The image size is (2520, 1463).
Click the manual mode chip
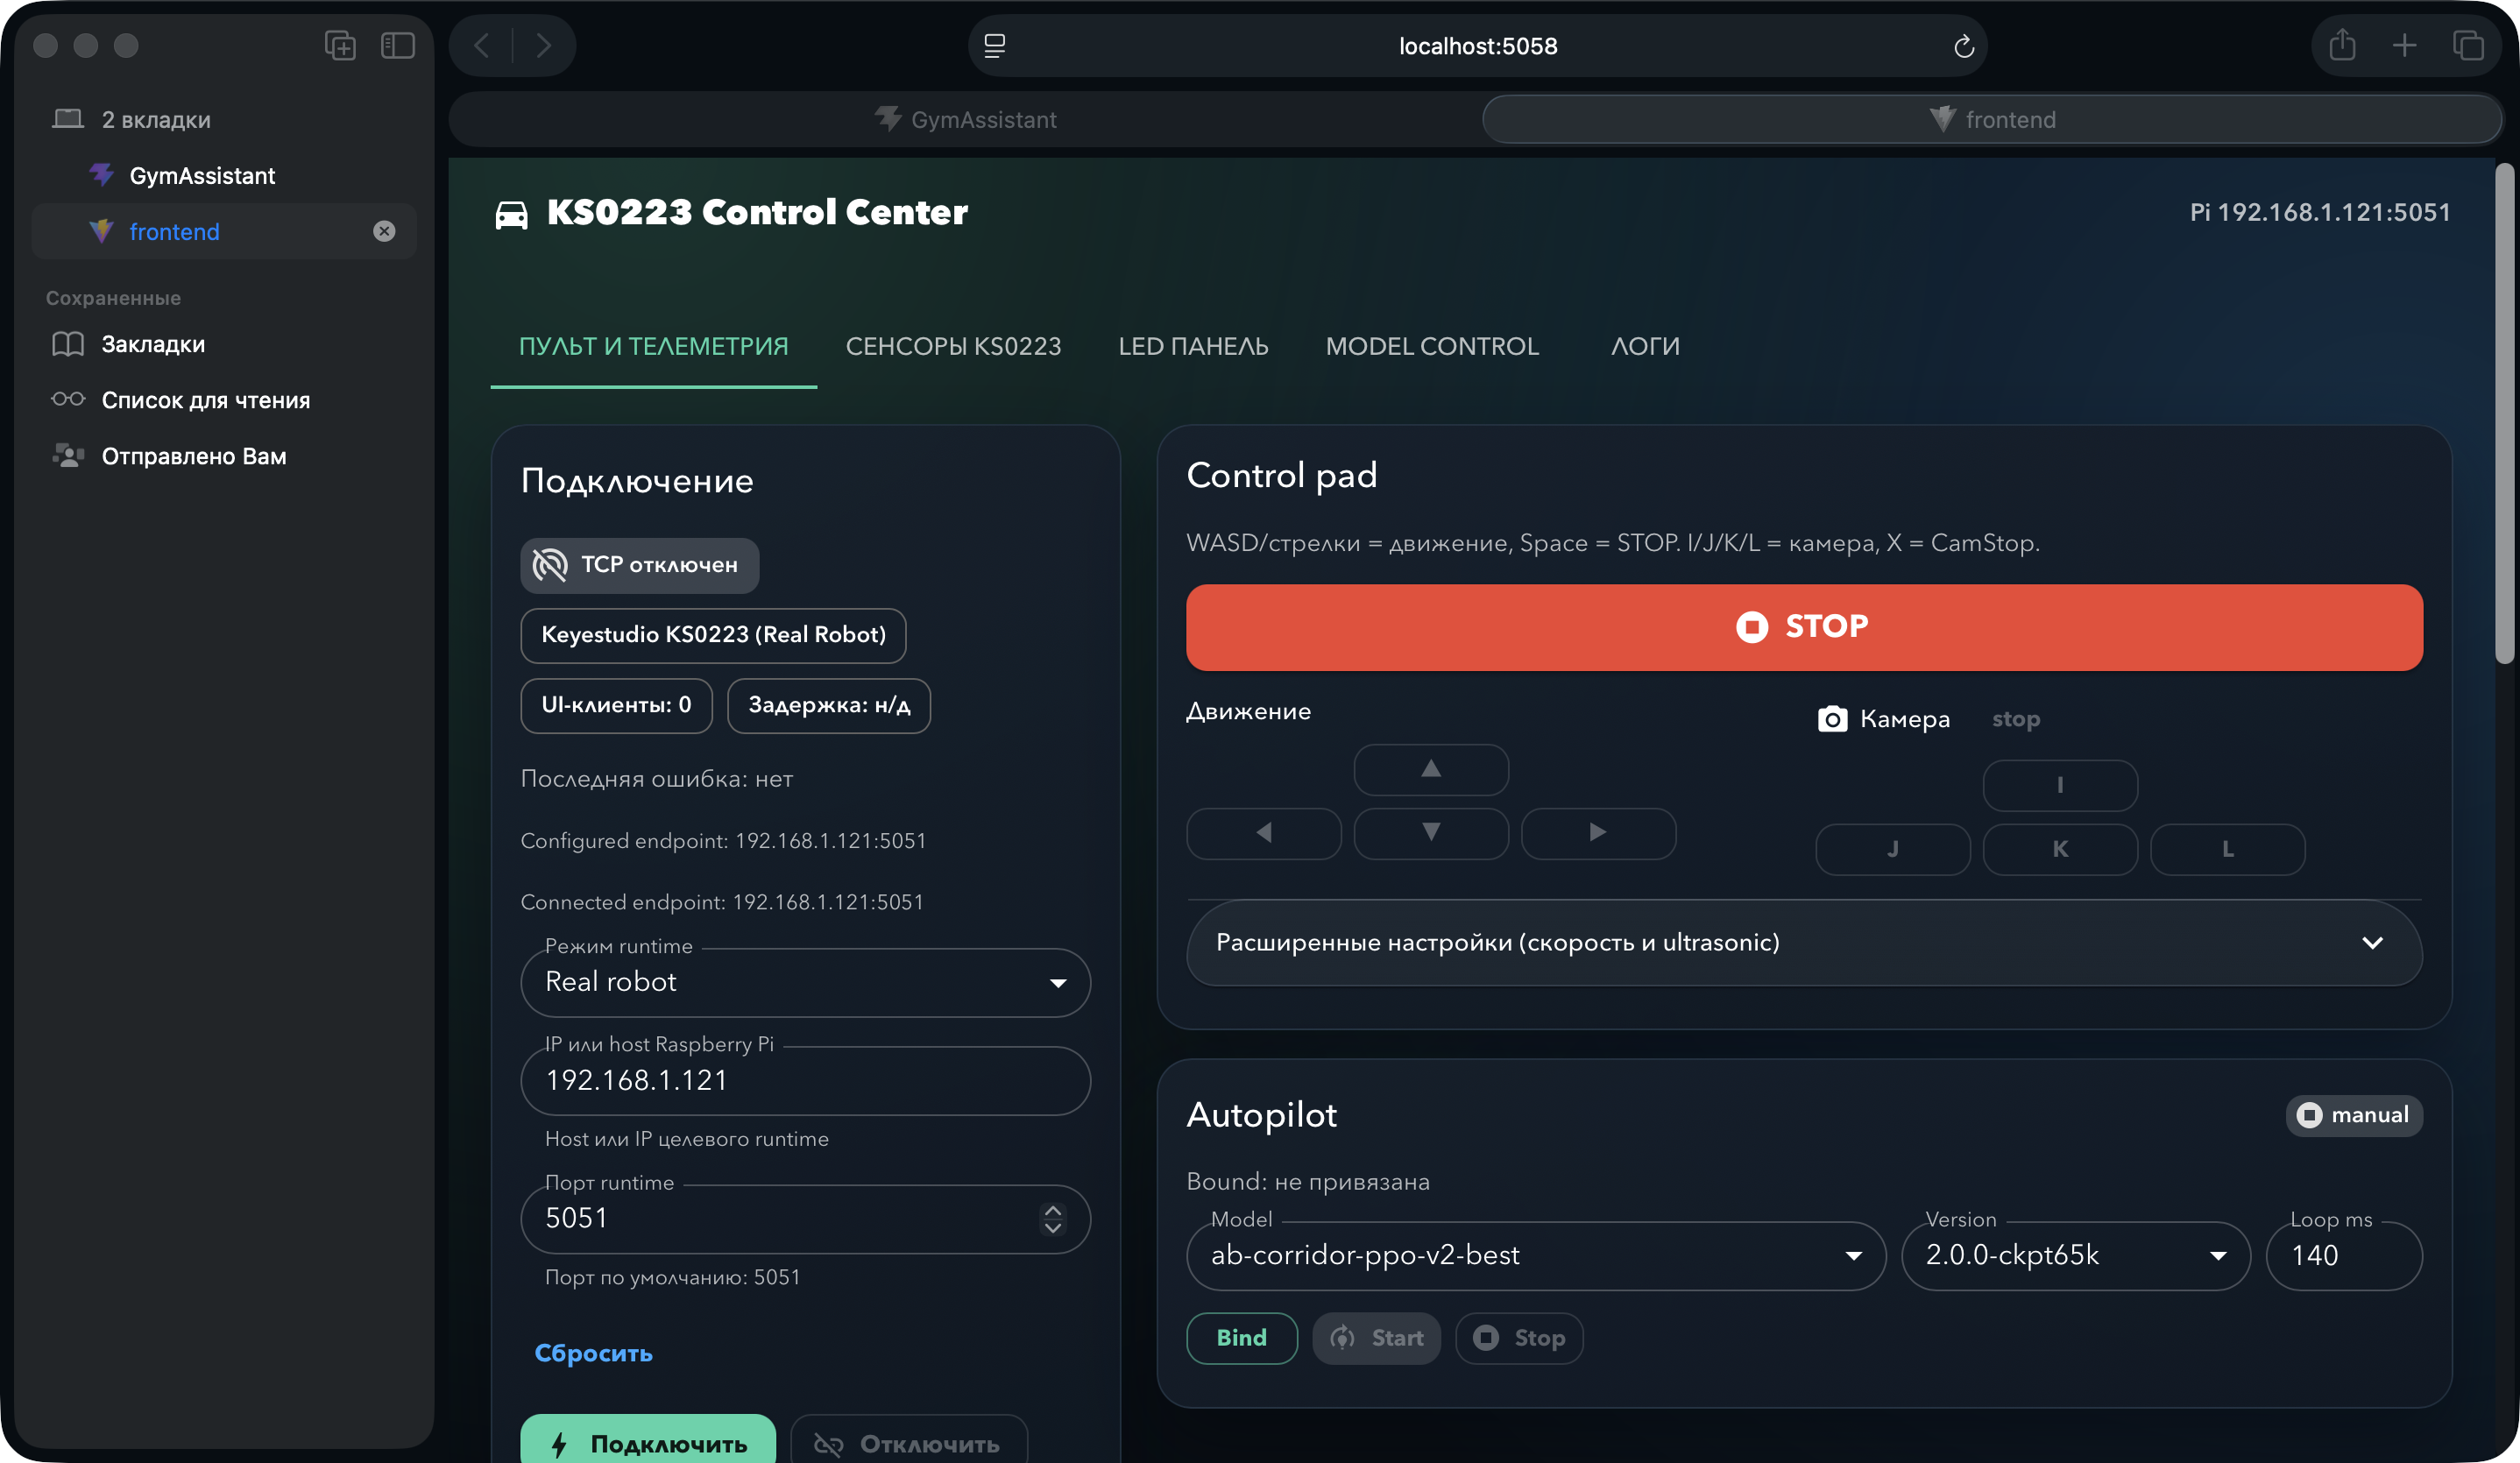[x=2353, y=1115]
